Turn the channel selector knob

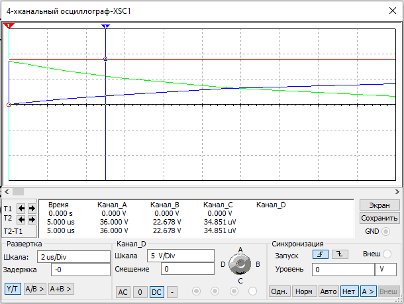[x=240, y=264]
